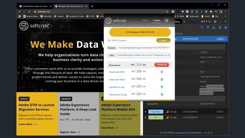The width and height of the screenshot is (245, 138).
Task: Enable the Deactivate Mbox rule
Action: (139, 79)
